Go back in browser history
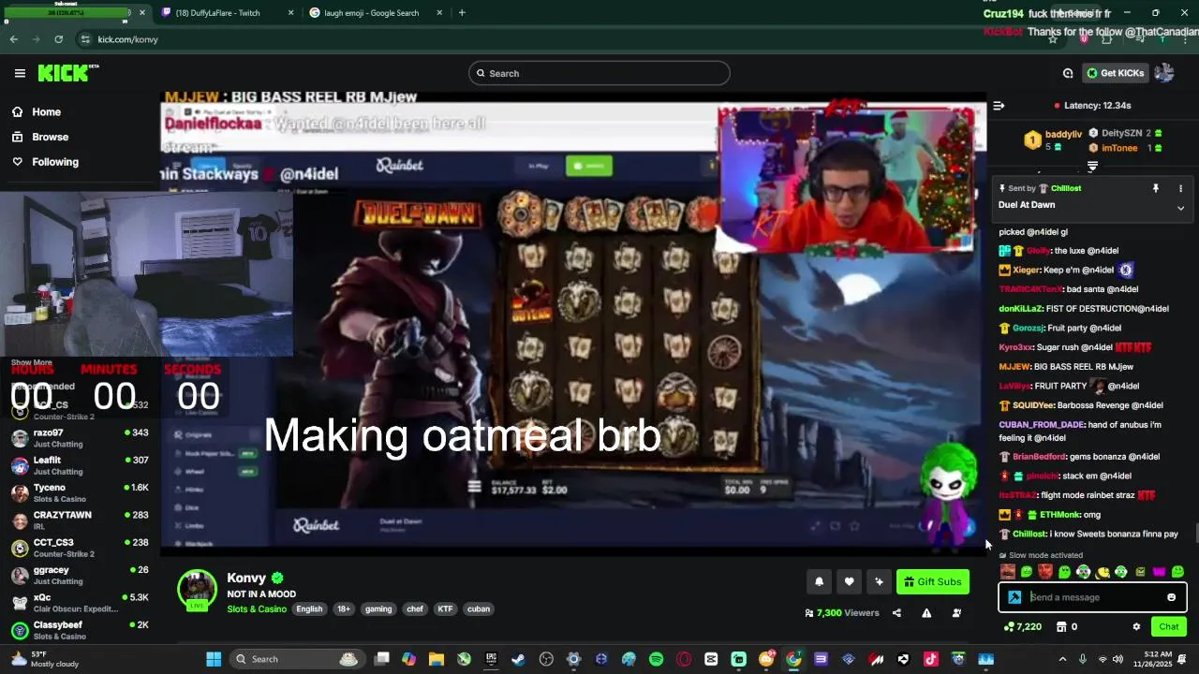 pyautogui.click(x=14, y=39)
